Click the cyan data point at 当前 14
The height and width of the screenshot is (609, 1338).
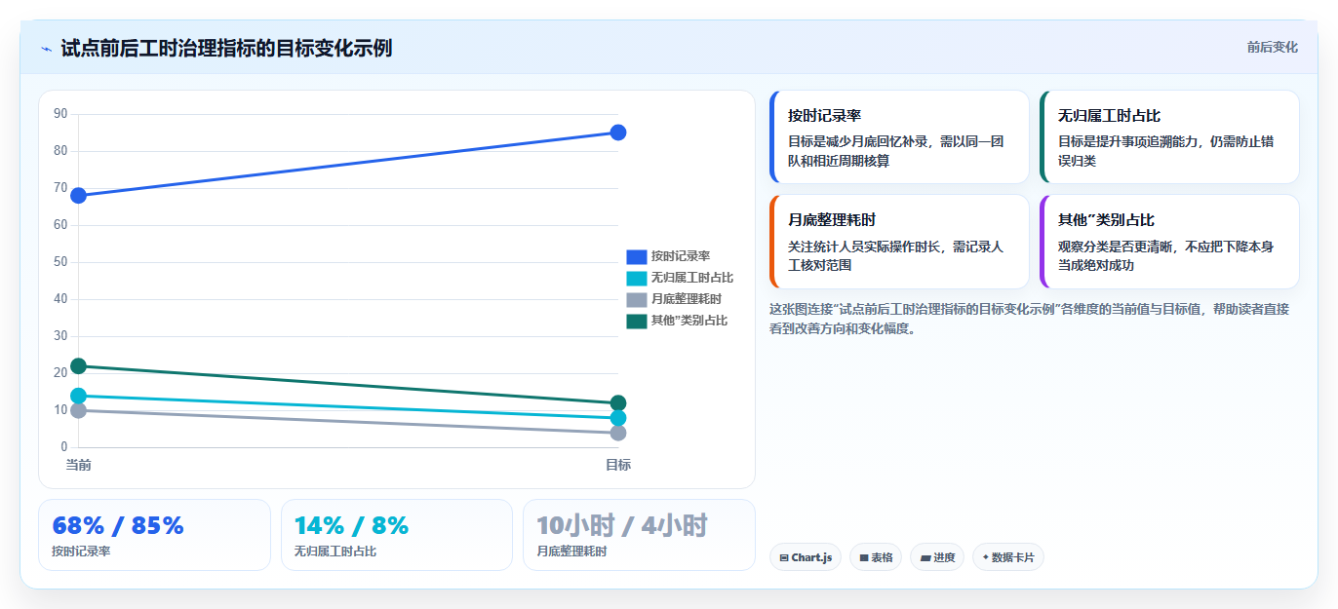[79, 396]
